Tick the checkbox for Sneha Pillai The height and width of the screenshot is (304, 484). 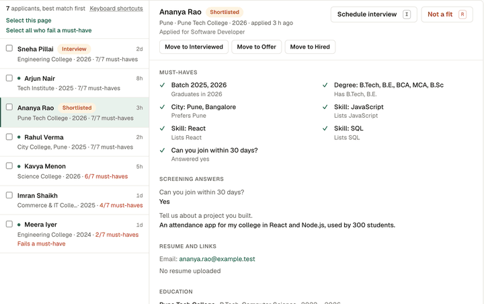tap(9, 48)
